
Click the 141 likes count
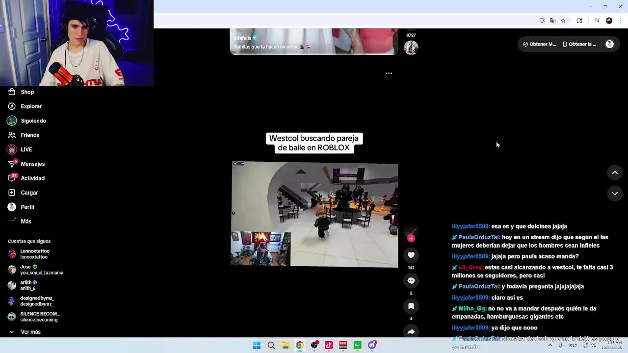coord(411,268)
